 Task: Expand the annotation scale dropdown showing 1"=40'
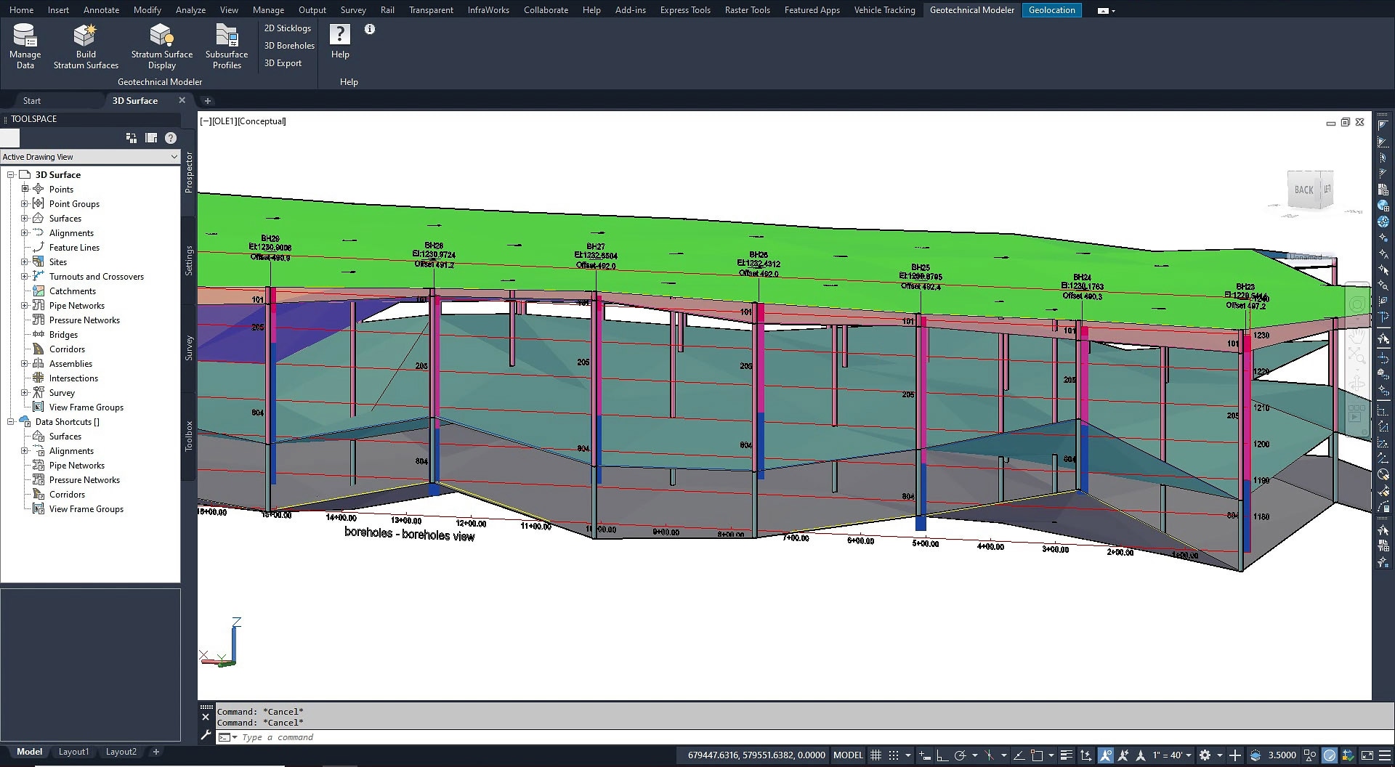1189,755
